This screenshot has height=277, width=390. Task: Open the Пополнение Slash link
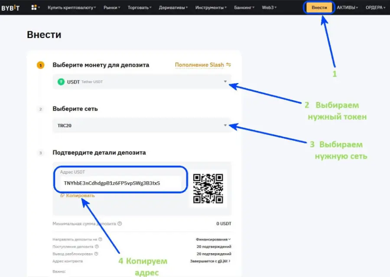pos(199,64)
